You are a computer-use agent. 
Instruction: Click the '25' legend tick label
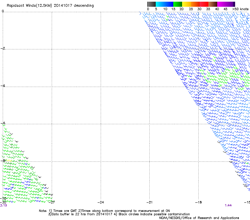[x=191, y=9]
